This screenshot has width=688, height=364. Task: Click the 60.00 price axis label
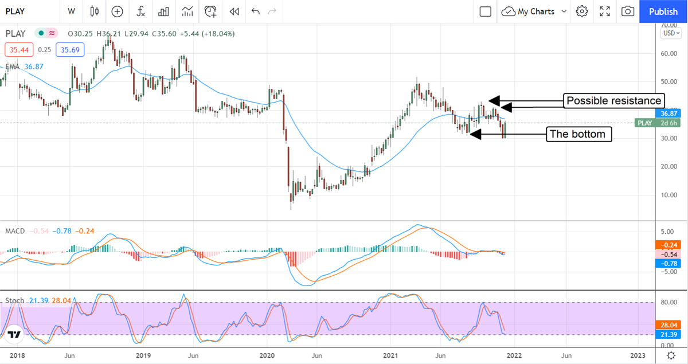670,54
